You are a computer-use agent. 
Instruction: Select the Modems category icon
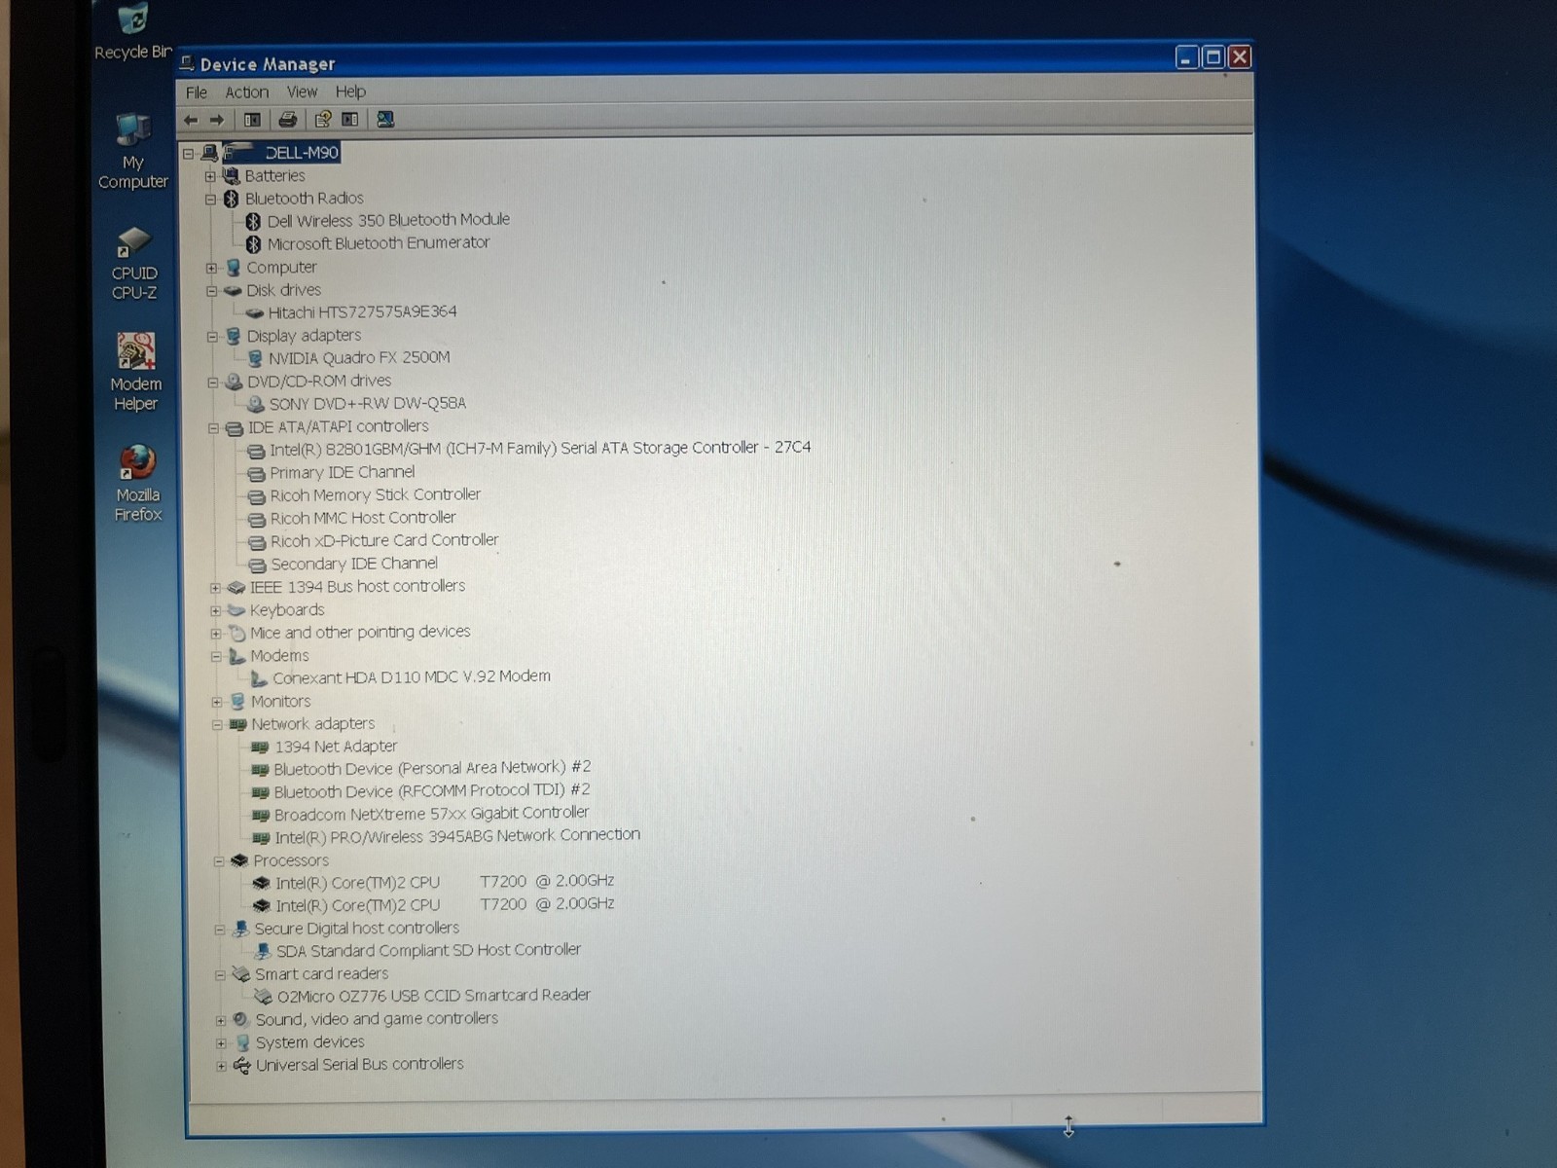[237, 656]
